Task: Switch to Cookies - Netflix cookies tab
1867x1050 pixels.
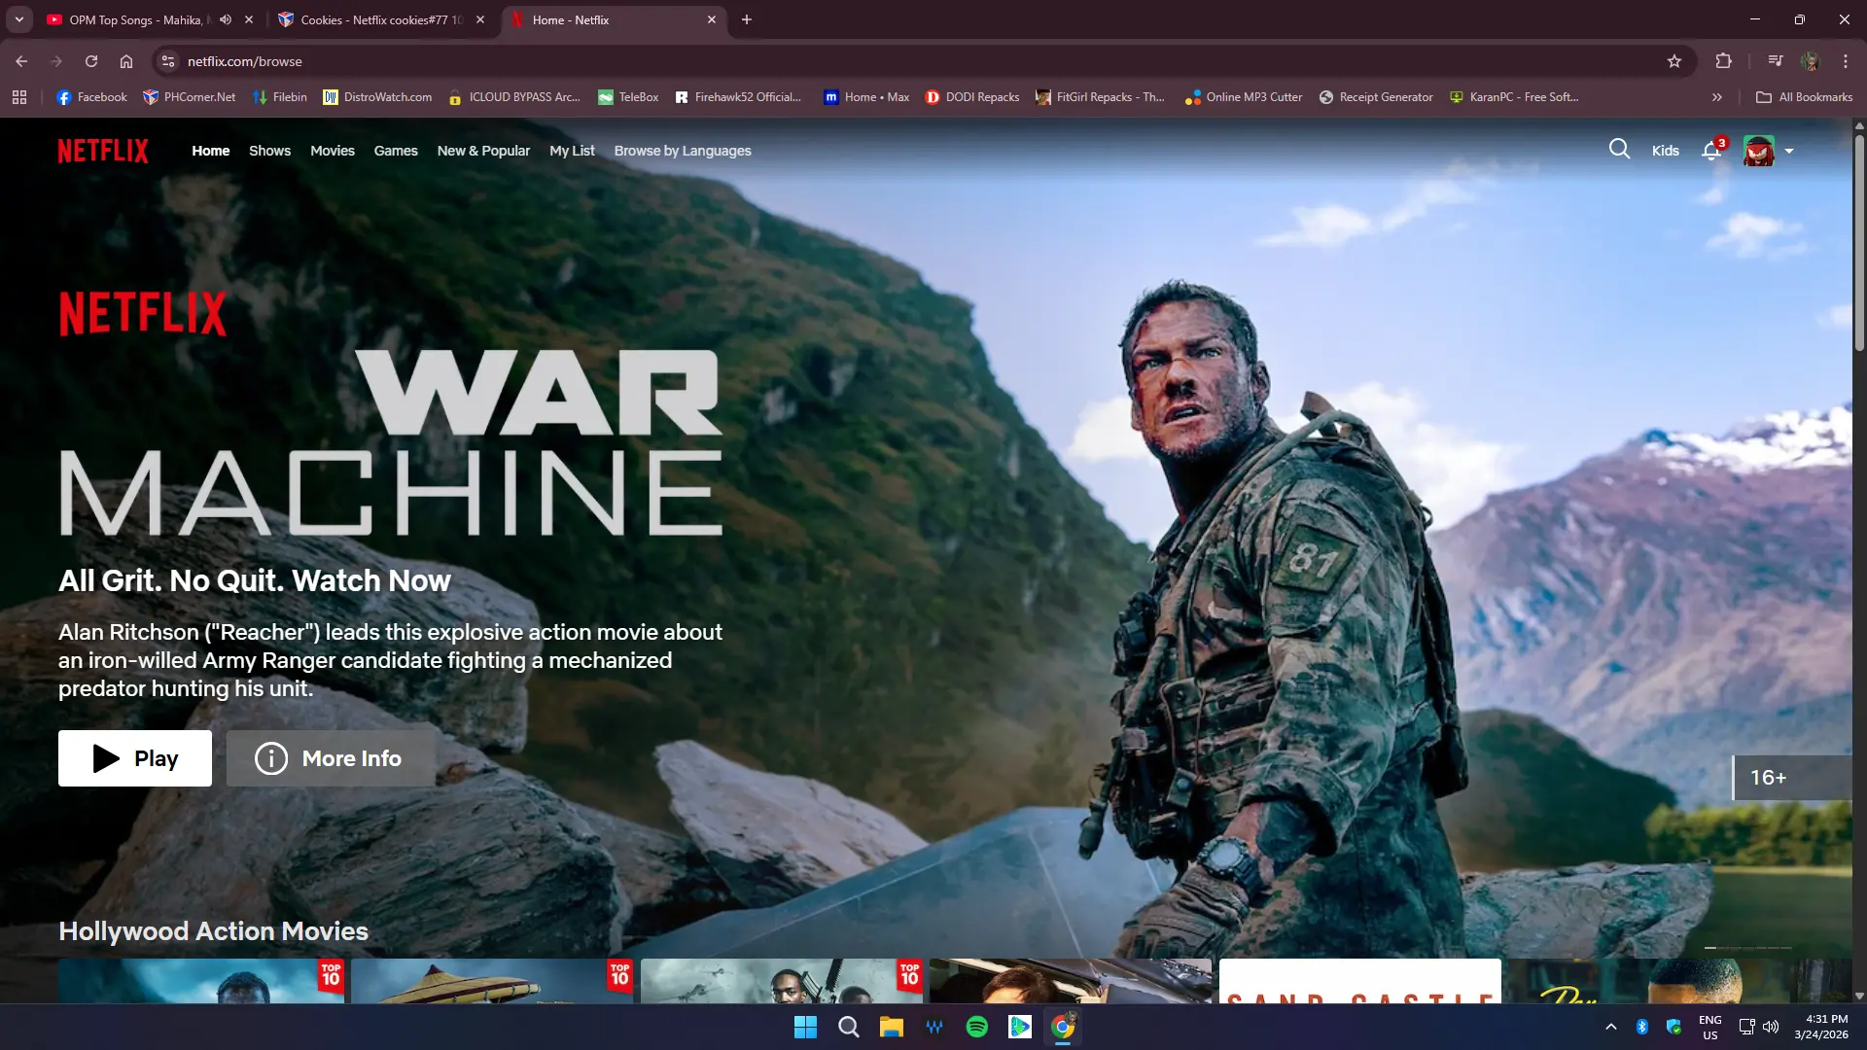Action: pos(381,19)
